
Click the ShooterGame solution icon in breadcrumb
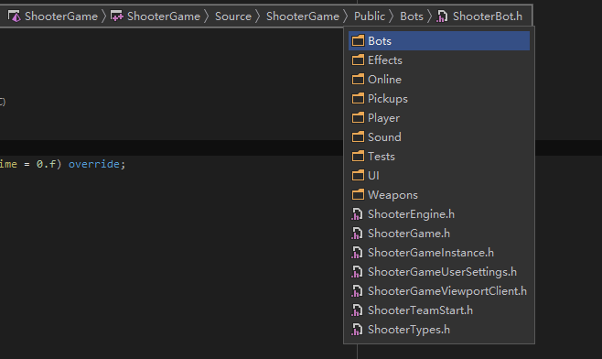(x=15, y=16)
